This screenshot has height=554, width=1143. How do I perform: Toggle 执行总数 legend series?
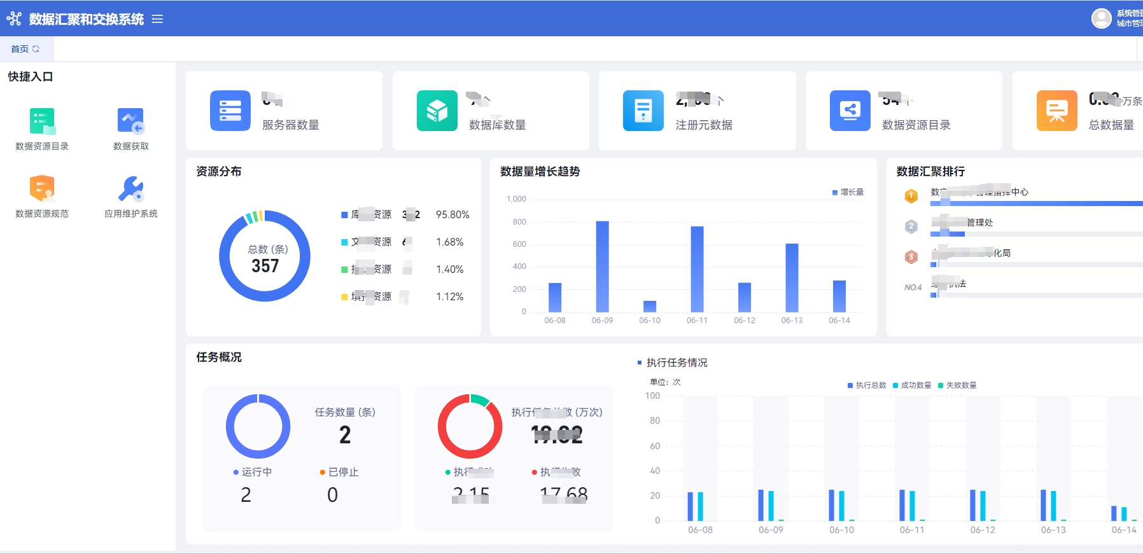867,385
